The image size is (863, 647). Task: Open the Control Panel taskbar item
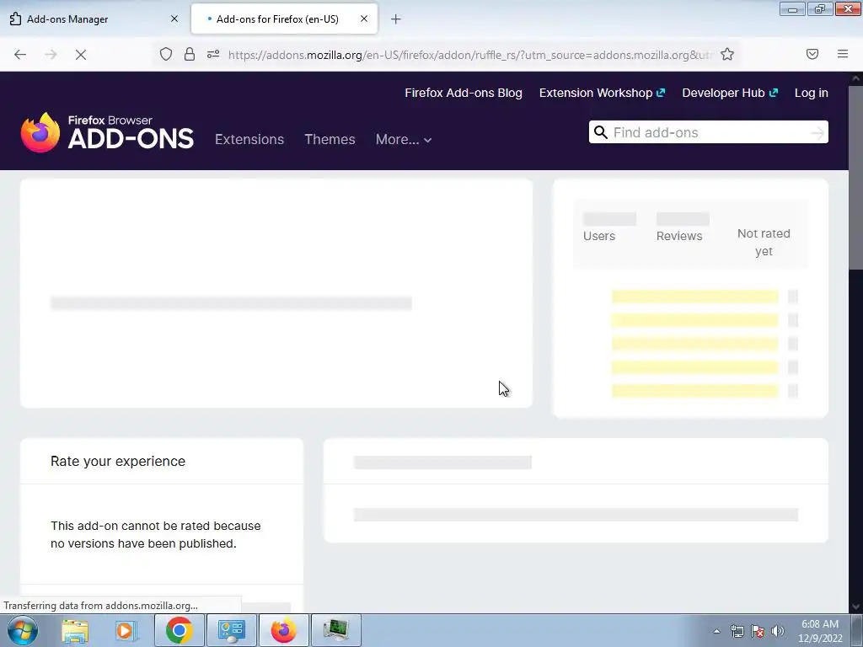[x=231, y=630]
